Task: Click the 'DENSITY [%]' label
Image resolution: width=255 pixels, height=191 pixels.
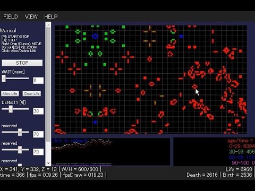Action: [14, 102]
